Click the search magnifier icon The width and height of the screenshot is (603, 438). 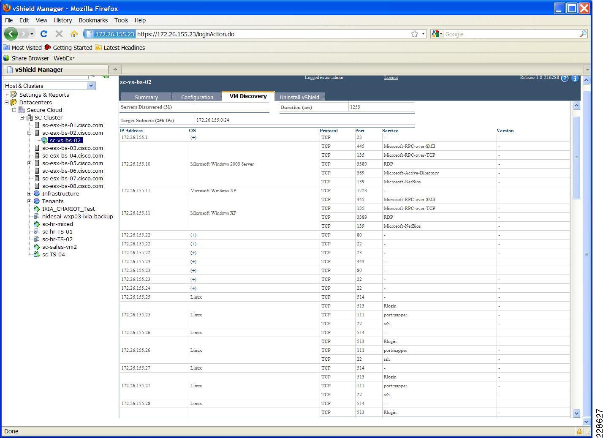(583, 34)
